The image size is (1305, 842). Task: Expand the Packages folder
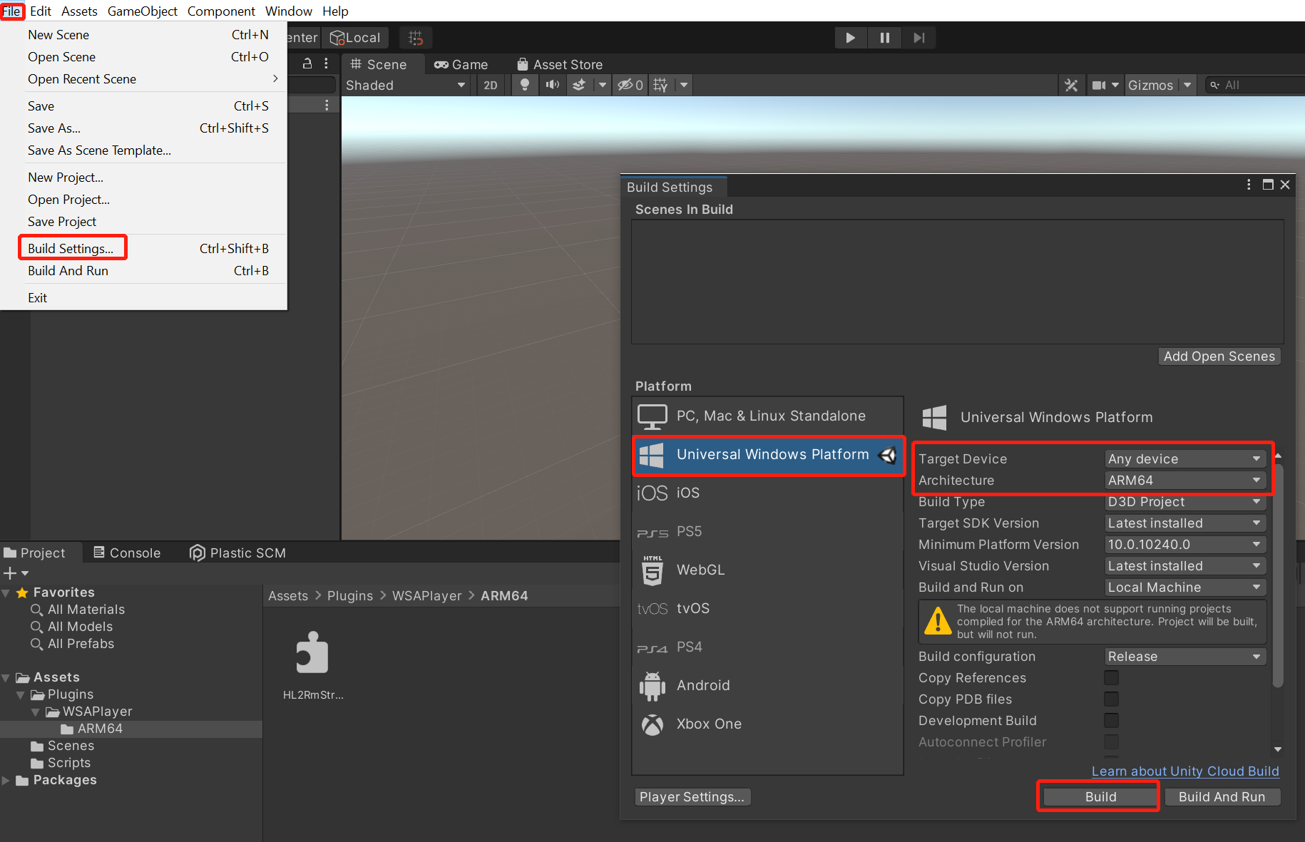[6, 781]
